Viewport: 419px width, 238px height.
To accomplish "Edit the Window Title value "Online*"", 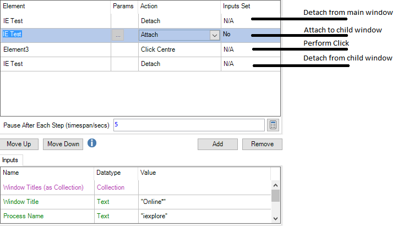I will tap(204, 202).
